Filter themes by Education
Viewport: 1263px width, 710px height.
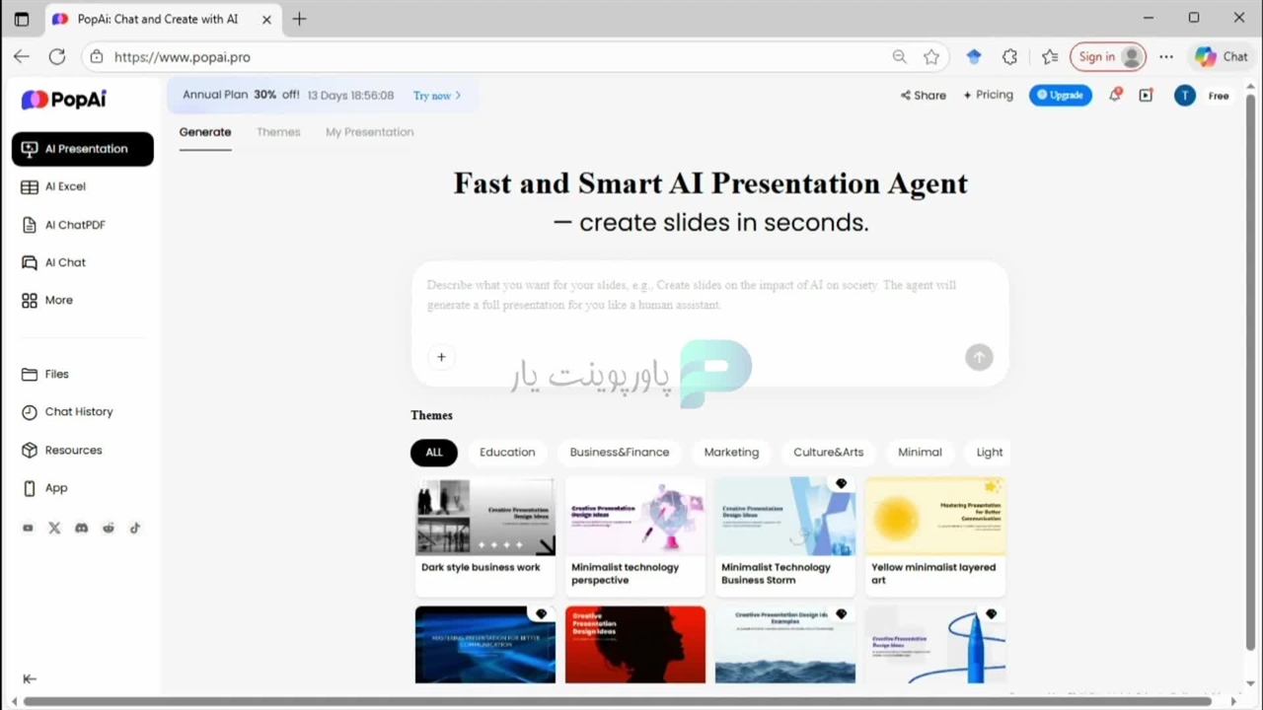507,453
